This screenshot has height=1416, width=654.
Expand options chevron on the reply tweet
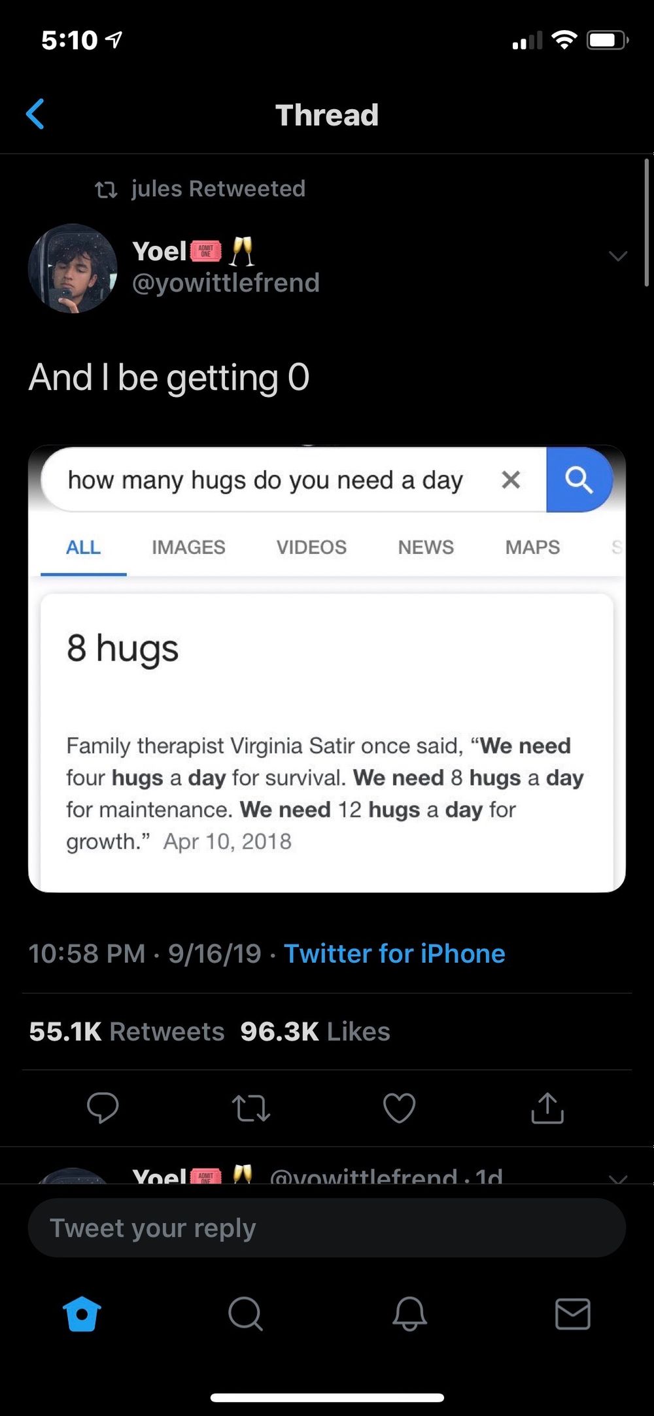[x=617, y=1178]
